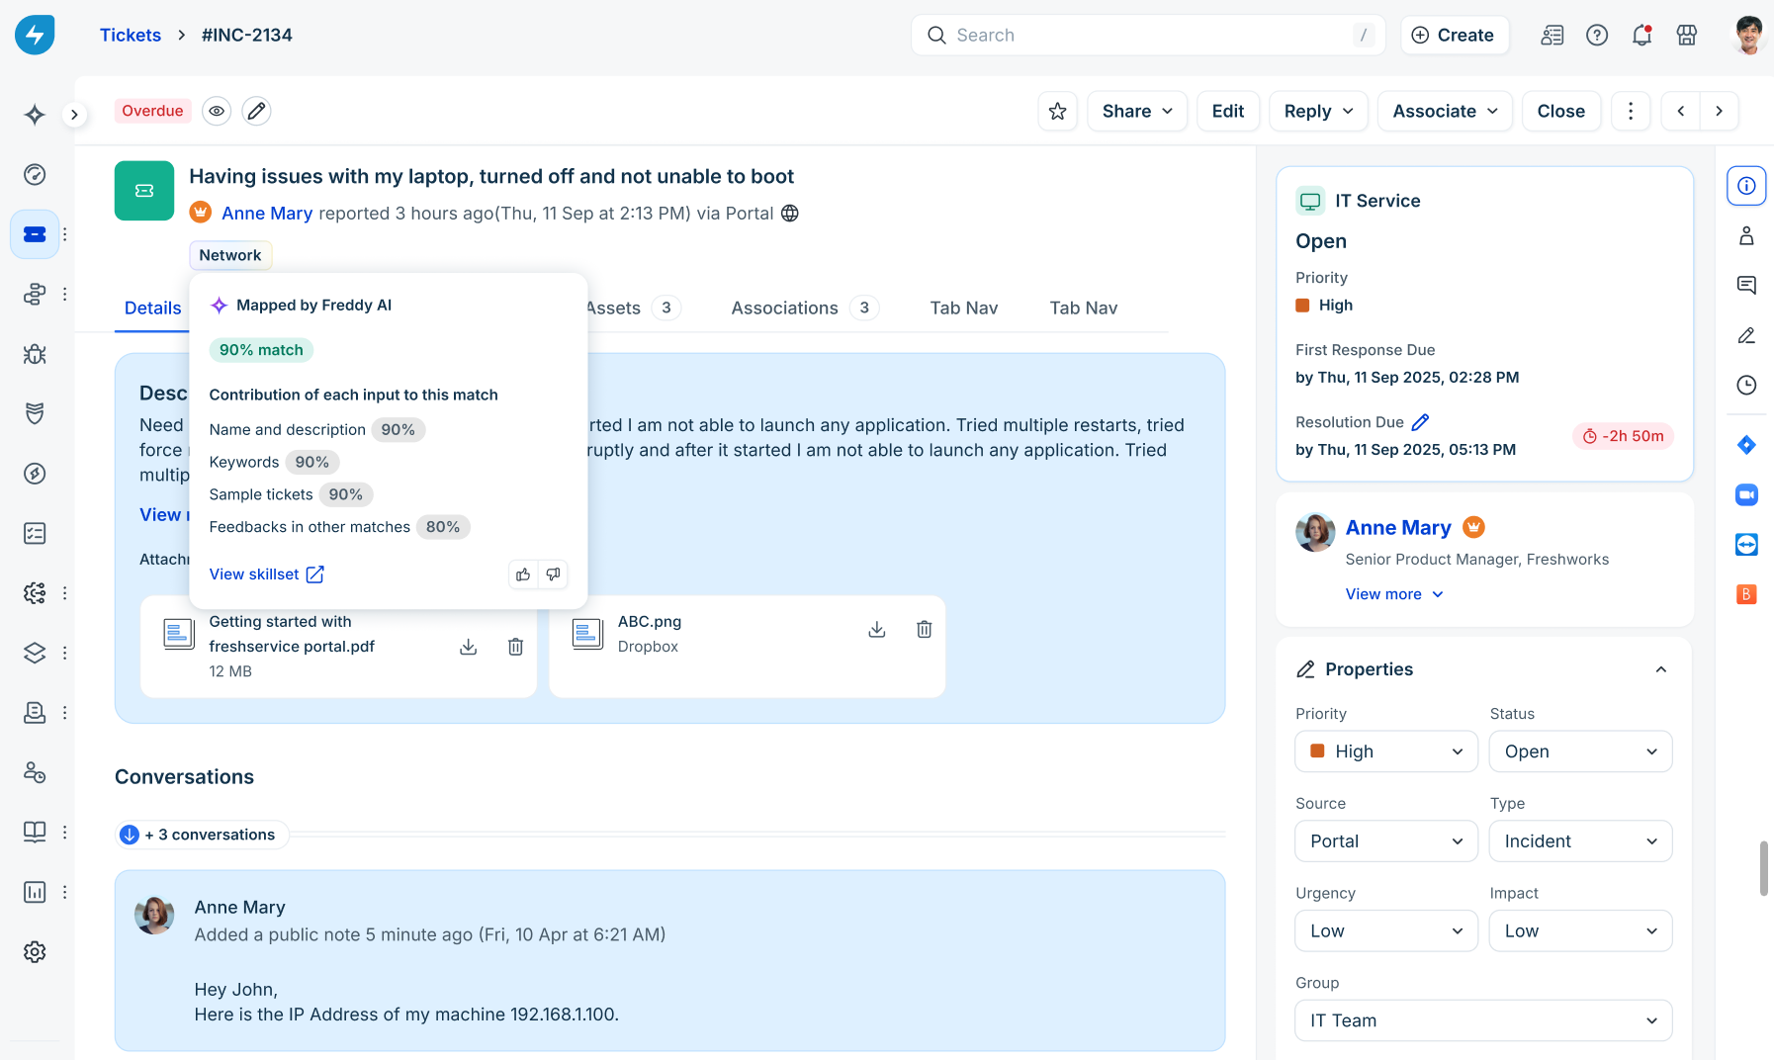
Task: Give thumbs up to Freddy AI mapping
Action: pyautogui.click(x=523, y=574)
